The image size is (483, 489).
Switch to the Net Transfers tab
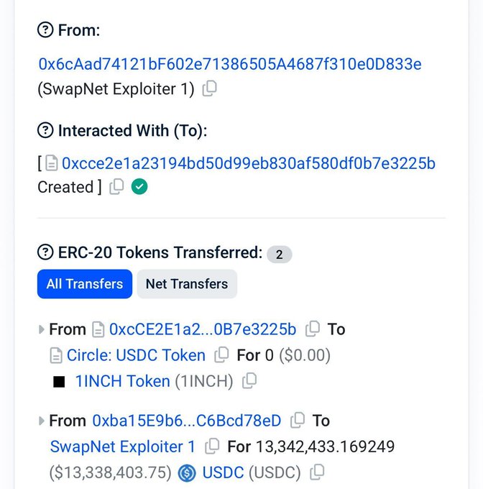[x=187, y=284]
